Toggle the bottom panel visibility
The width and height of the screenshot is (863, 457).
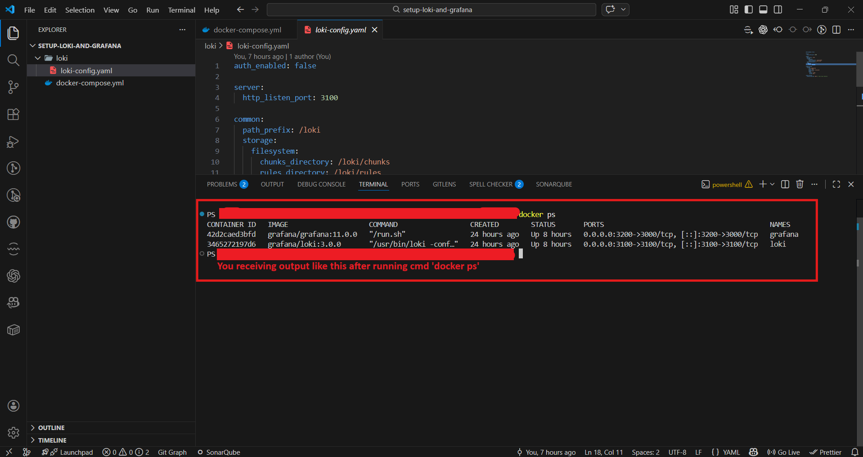763,9
